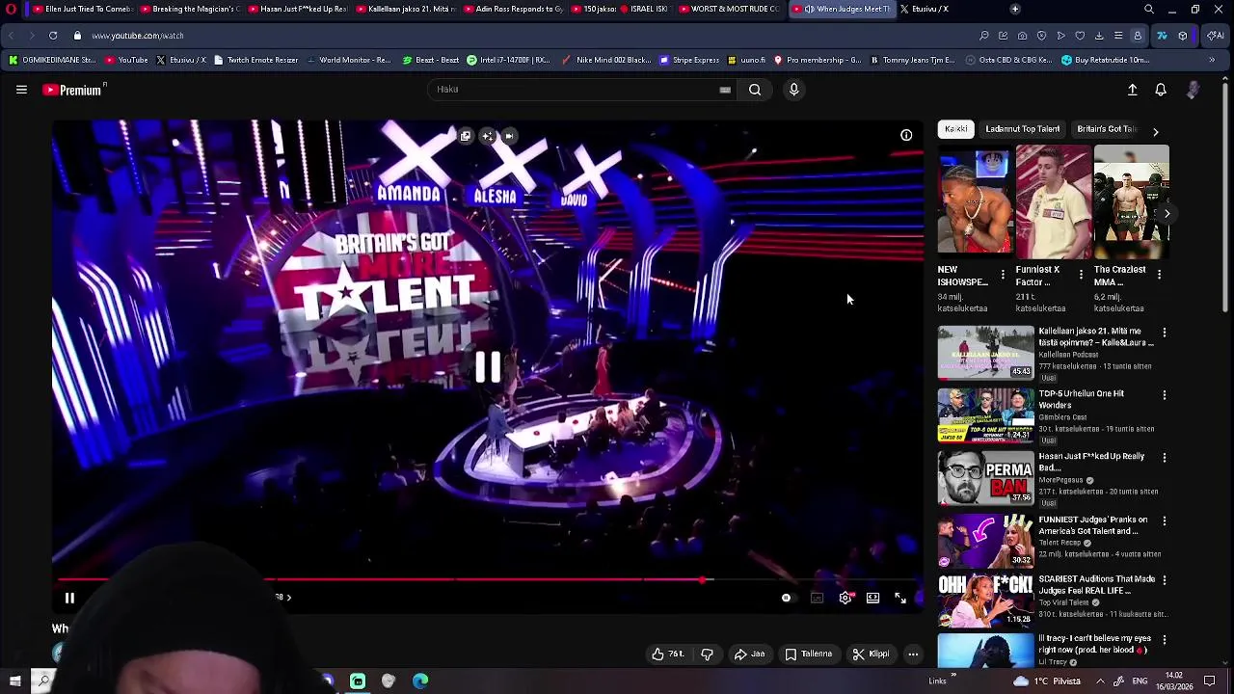The image size is (1234, 694).
Task: Open TOP-5 Urheilun One Hit Wonders options
Action: pos(1164,395)
